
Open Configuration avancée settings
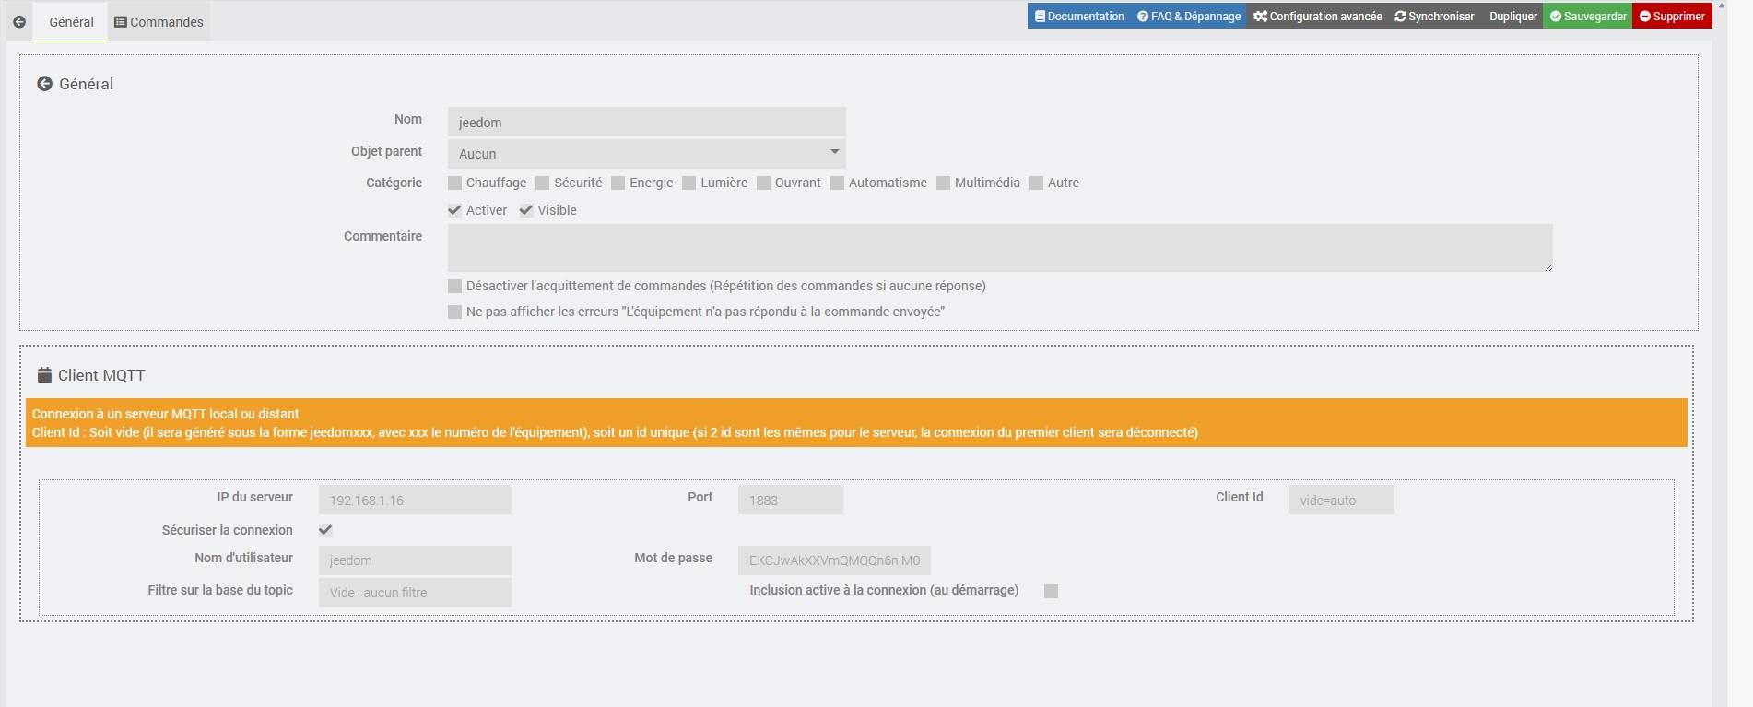(1318, 17)
